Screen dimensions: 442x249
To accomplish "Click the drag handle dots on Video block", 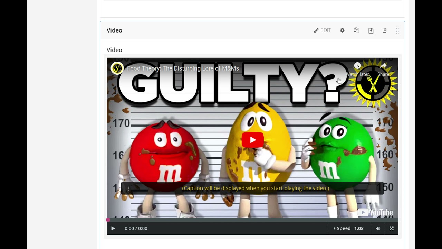I will pos(397,30).
